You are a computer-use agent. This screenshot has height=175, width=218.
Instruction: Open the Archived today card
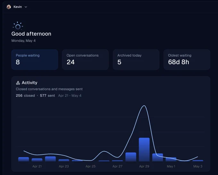[x=136, y=60]
